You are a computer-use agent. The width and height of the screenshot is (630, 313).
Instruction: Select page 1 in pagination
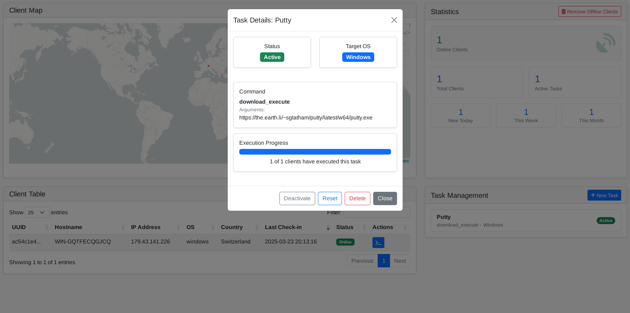point(384,261)
